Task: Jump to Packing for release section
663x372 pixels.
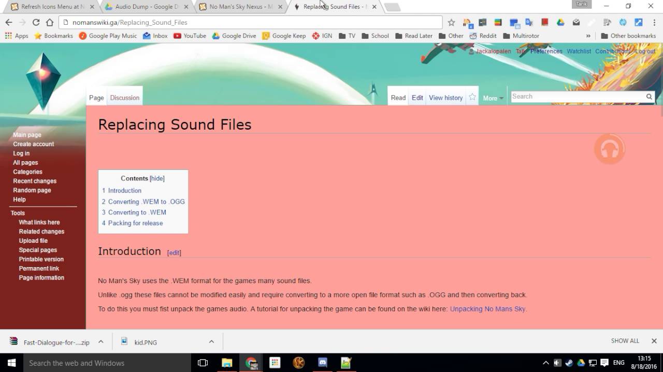Action: 136,223
